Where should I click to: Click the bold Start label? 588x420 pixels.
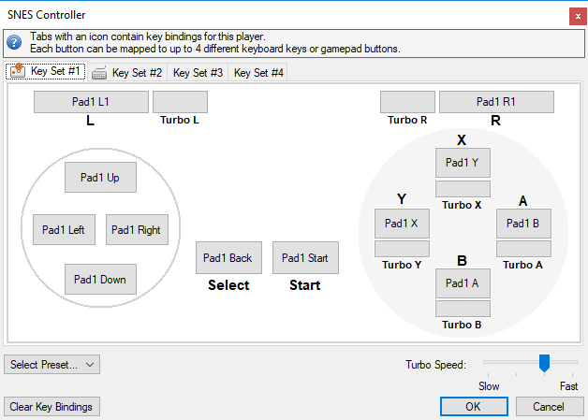[x=305, y=285]
